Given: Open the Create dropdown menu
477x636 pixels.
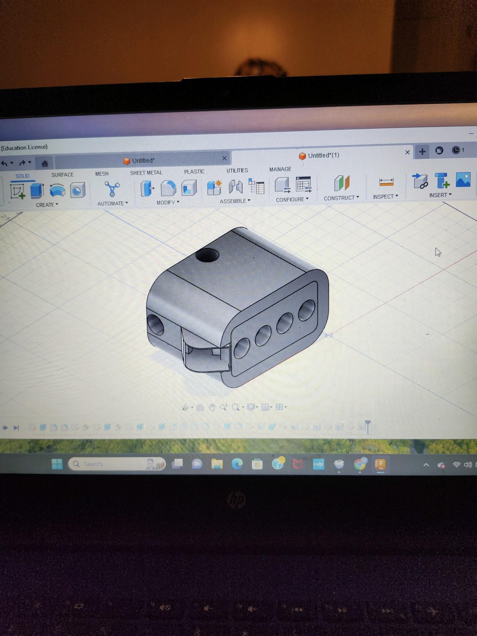Looking at the screenshot, I should click(x=47, y=205).
